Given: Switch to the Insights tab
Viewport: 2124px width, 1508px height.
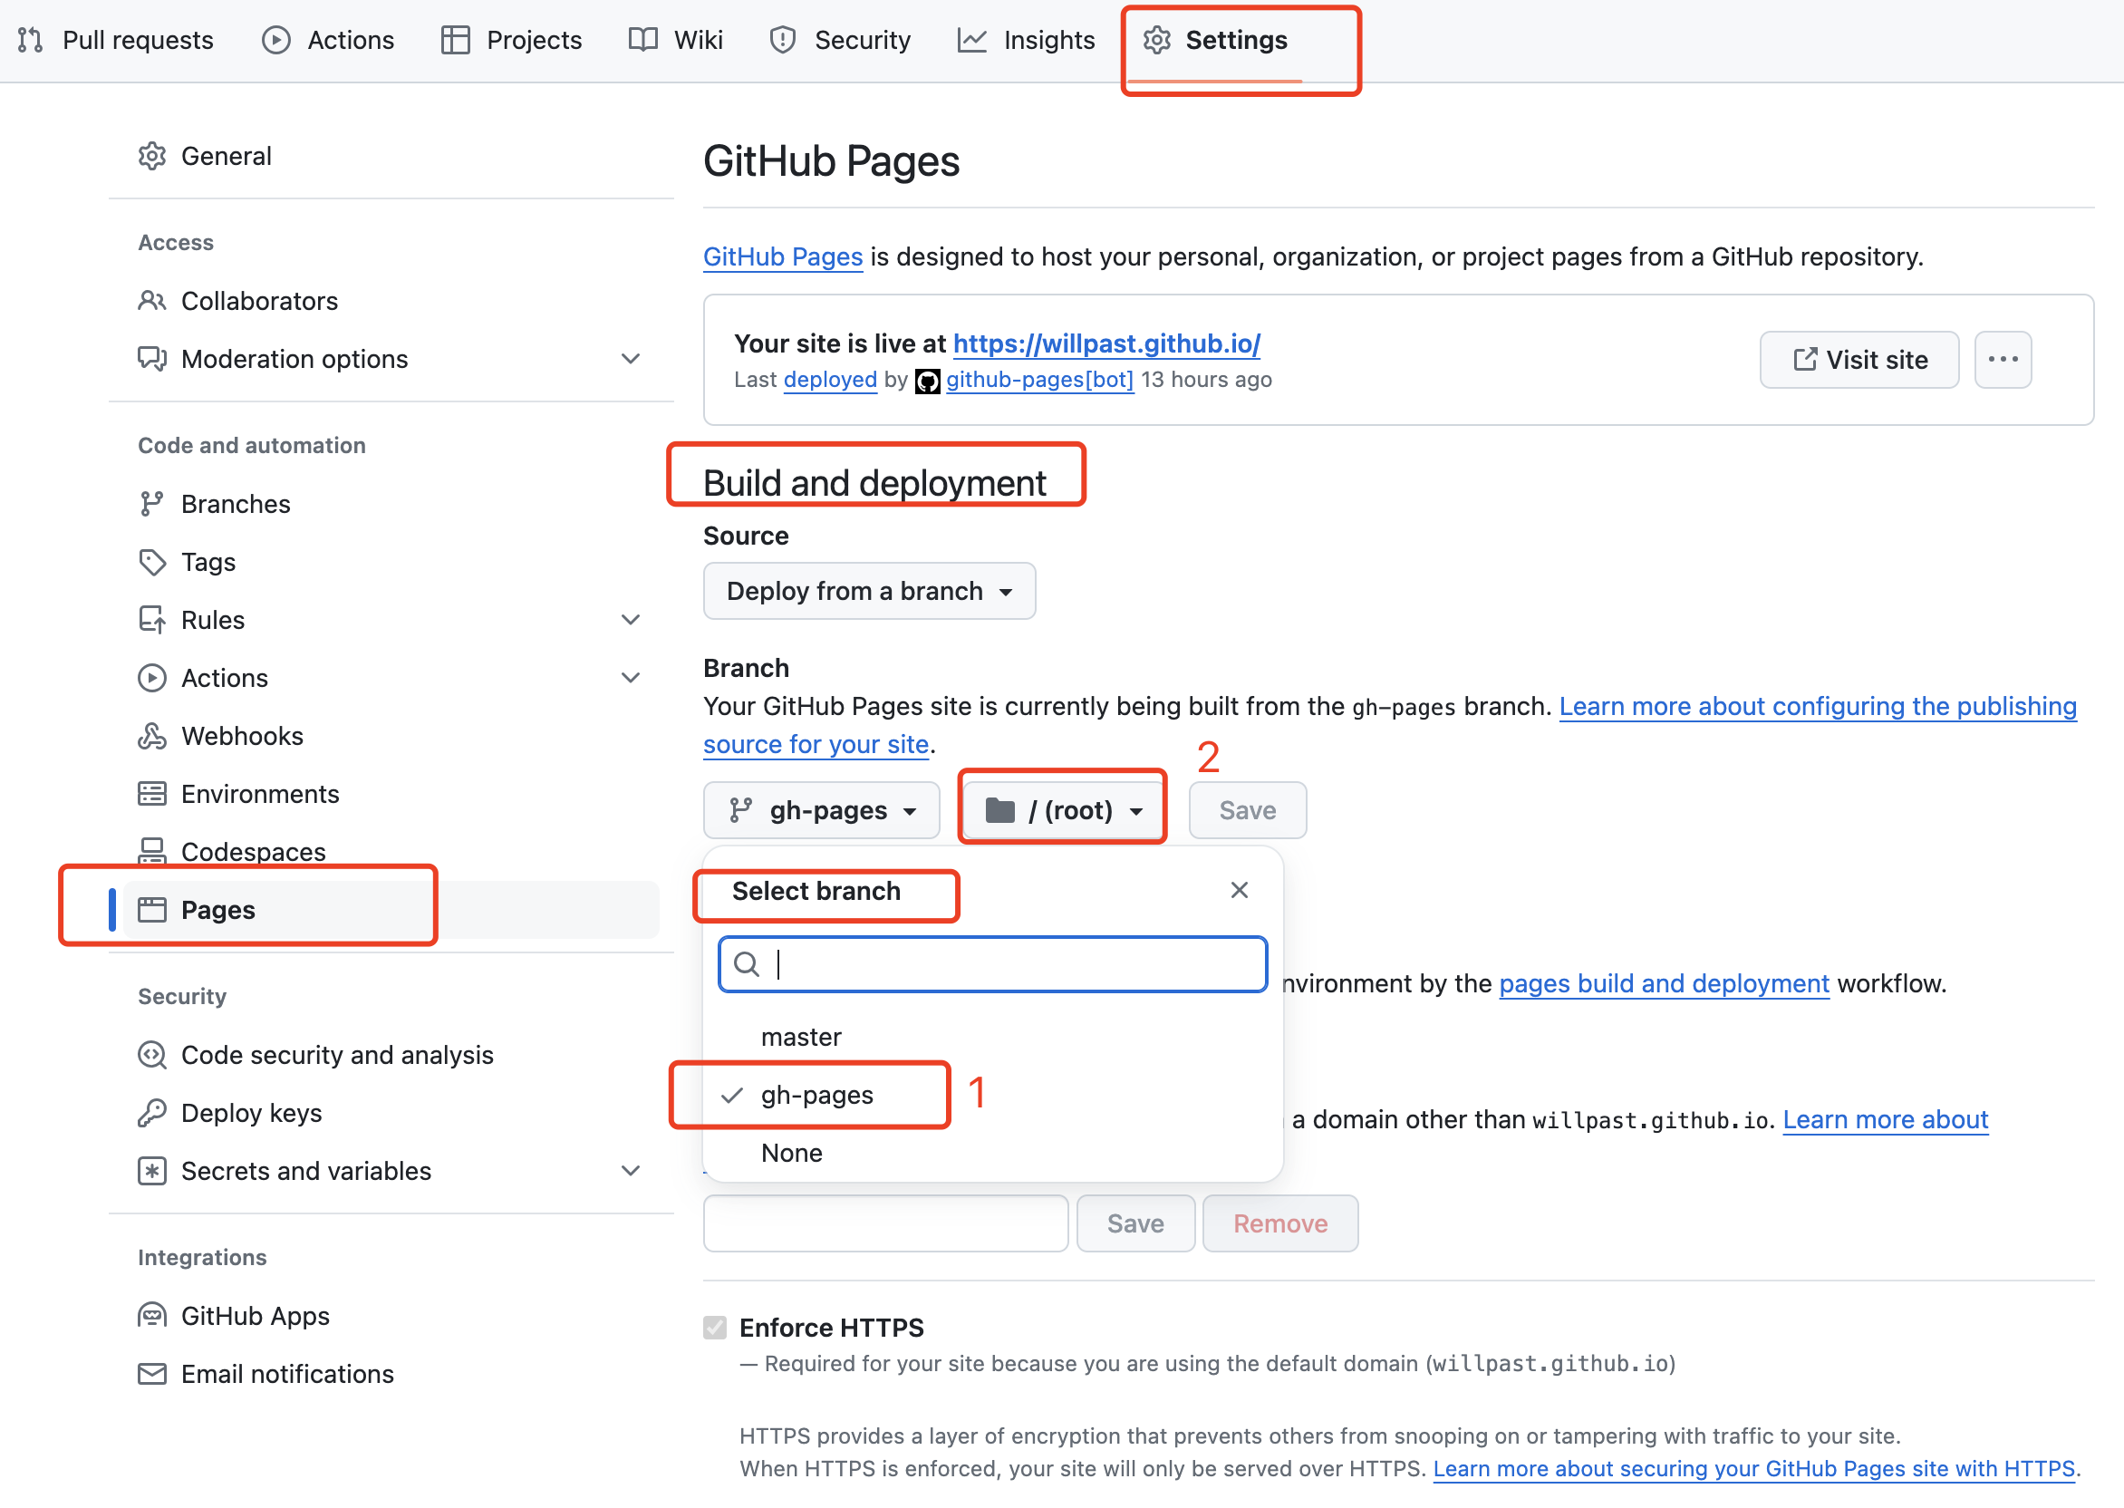Looking at the screenshot, I should pos(1027,40).
